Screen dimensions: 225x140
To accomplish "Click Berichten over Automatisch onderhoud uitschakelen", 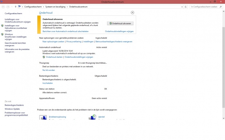I will coord(66,31).
